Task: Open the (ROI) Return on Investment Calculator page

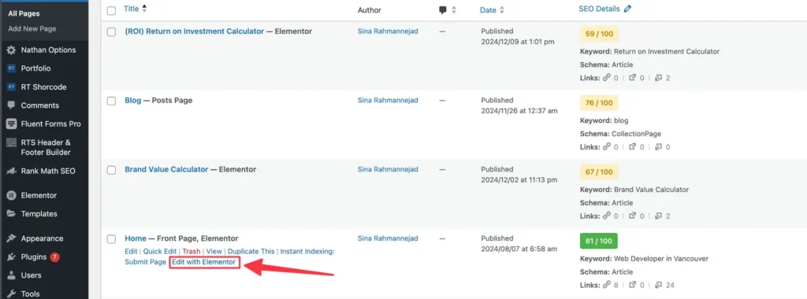Action: [x=194, y=31]
